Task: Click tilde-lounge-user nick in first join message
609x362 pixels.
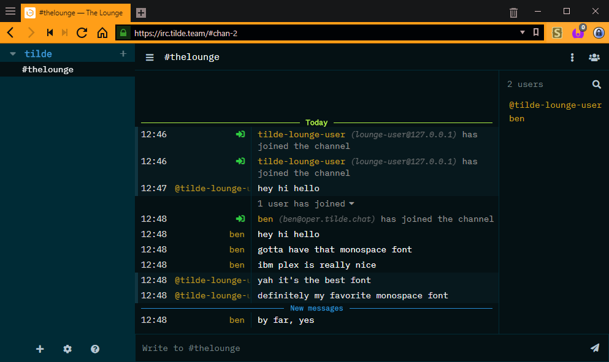Action: [301, 135]
